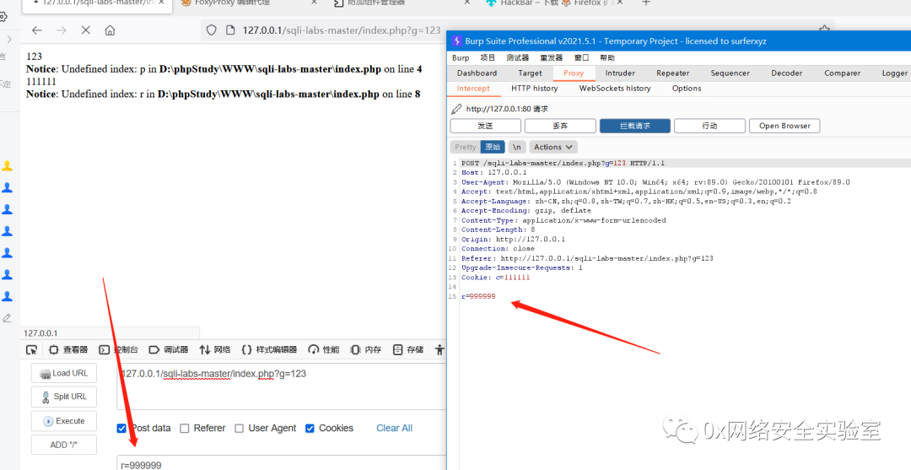This screenshot has height=470, width=911.
Task: Switch to the Logger tab
Action: [x=894, y=73]
